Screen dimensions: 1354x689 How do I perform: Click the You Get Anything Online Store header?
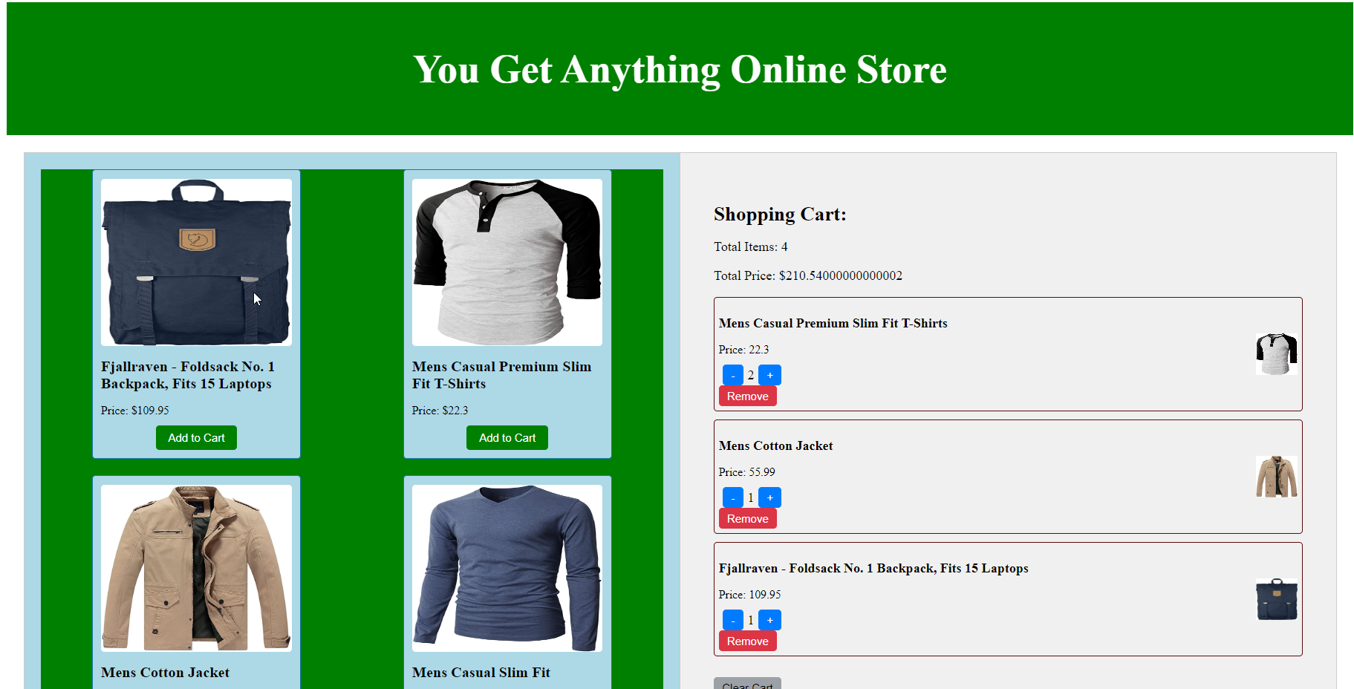(680, 70)
